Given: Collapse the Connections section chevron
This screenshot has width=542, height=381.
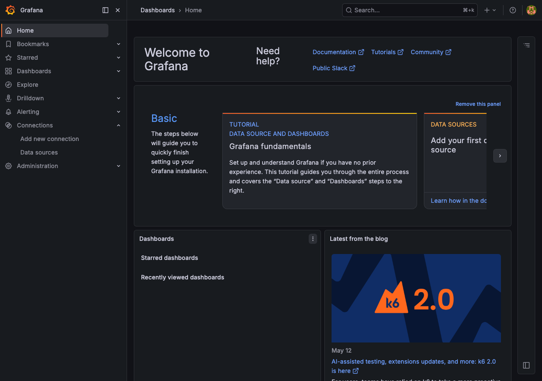Looking at the screenshot, I should 119,125.
